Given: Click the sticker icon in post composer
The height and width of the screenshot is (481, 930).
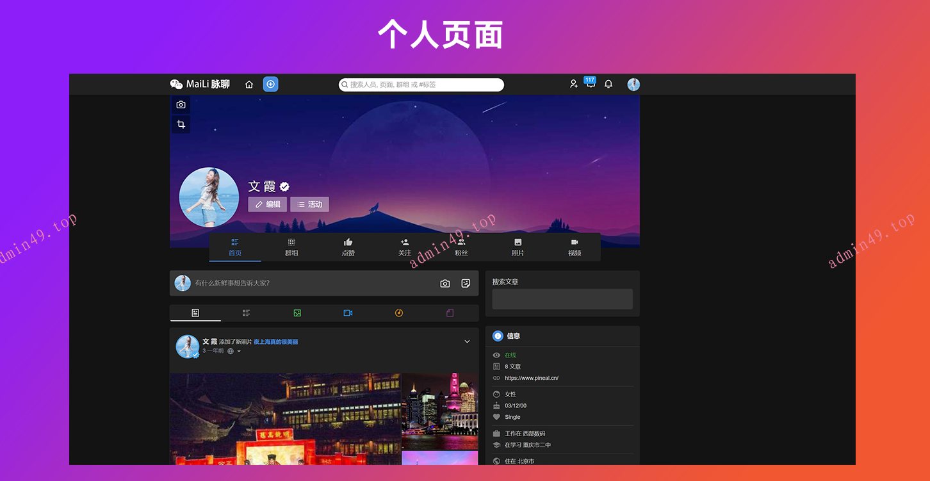Looking at the screenshot, I should [x=466, y=283].
